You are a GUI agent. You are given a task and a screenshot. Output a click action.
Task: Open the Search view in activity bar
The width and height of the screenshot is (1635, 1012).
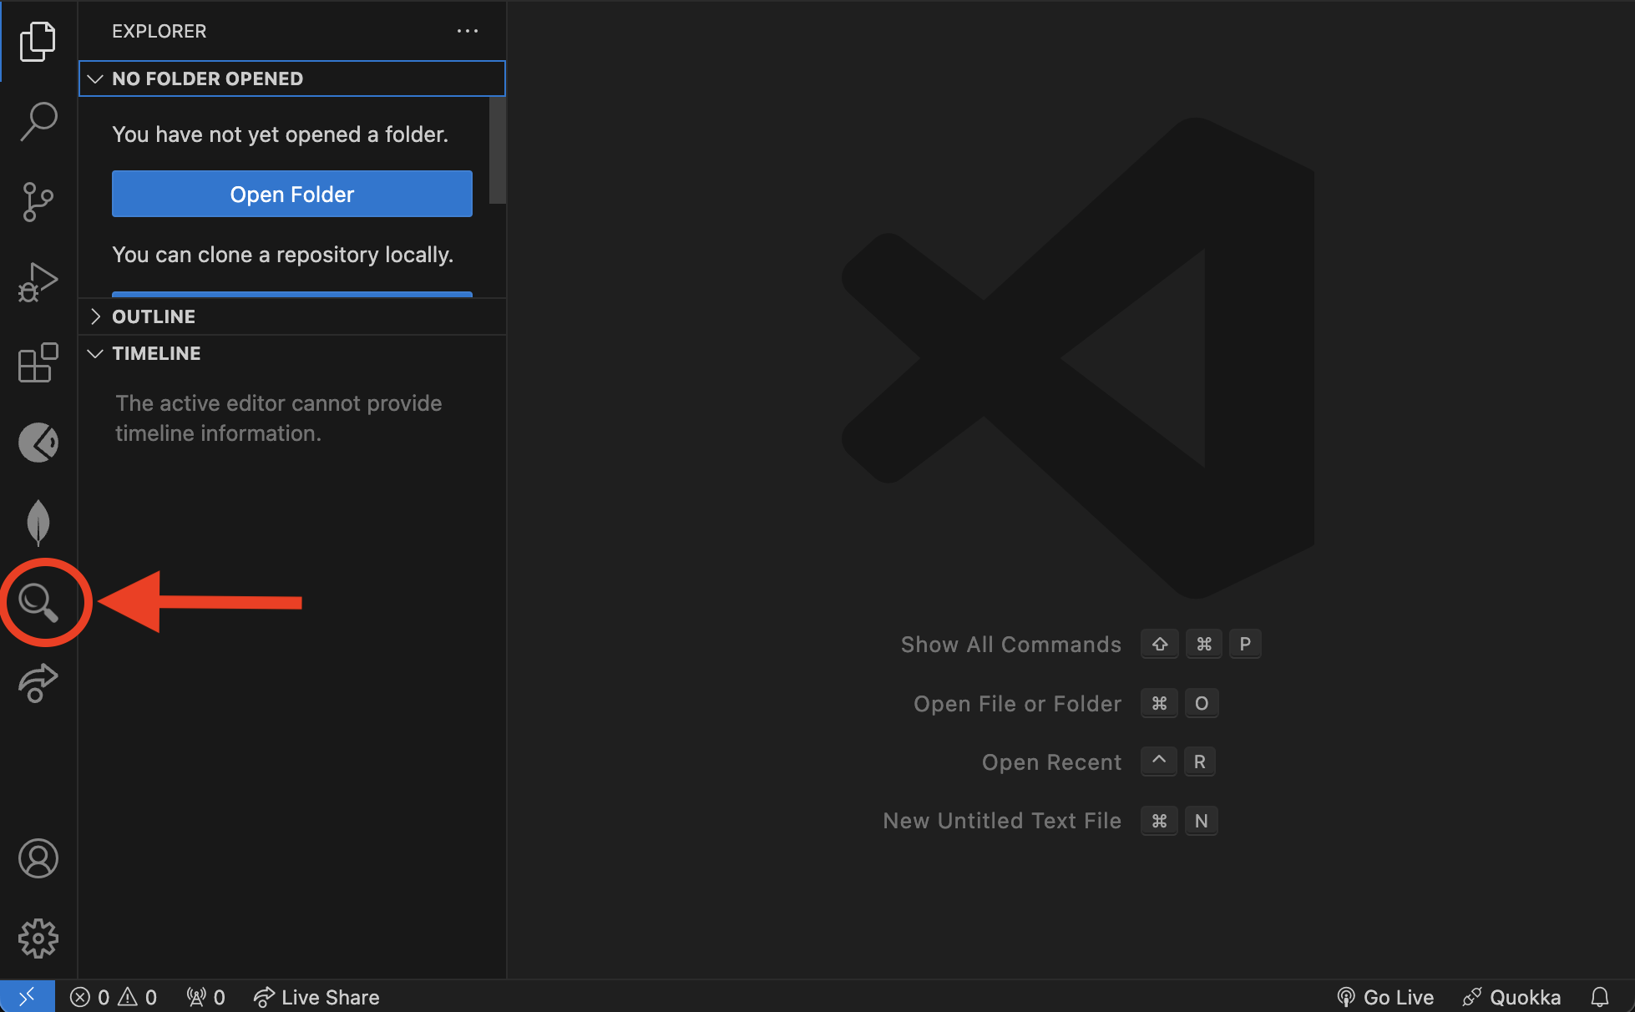coord(38,121)
